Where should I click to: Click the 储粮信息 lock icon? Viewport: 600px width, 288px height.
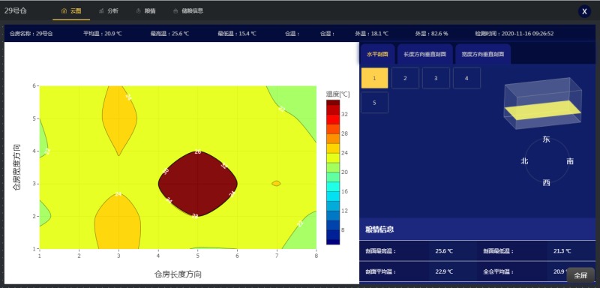[175, 11]
